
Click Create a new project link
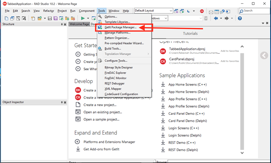[x=100, y=105]
